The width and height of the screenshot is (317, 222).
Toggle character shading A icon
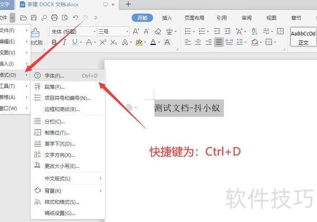167,43
